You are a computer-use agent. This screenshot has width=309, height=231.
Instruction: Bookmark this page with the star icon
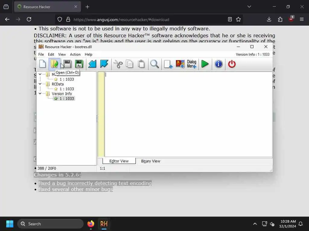tap(238, 19)
